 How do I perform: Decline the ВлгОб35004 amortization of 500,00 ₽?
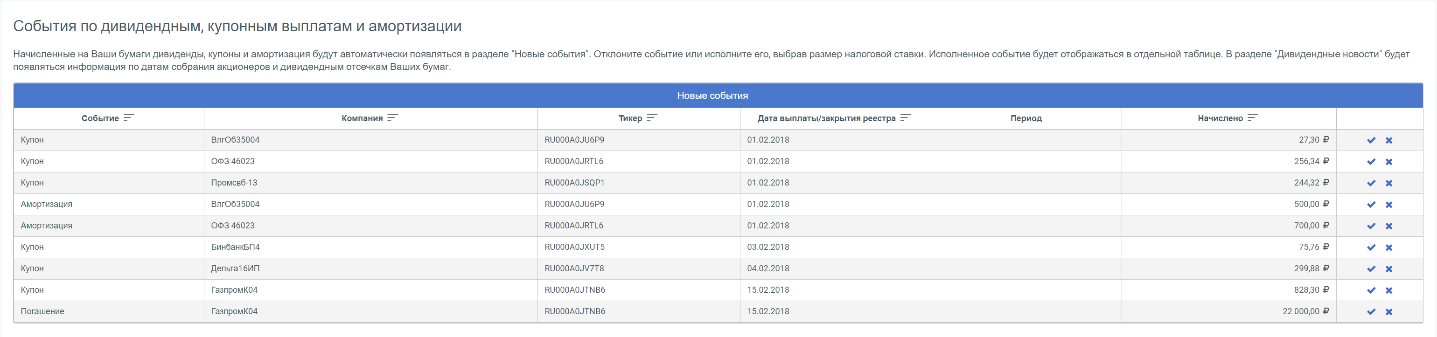(x=1388, y=205)
